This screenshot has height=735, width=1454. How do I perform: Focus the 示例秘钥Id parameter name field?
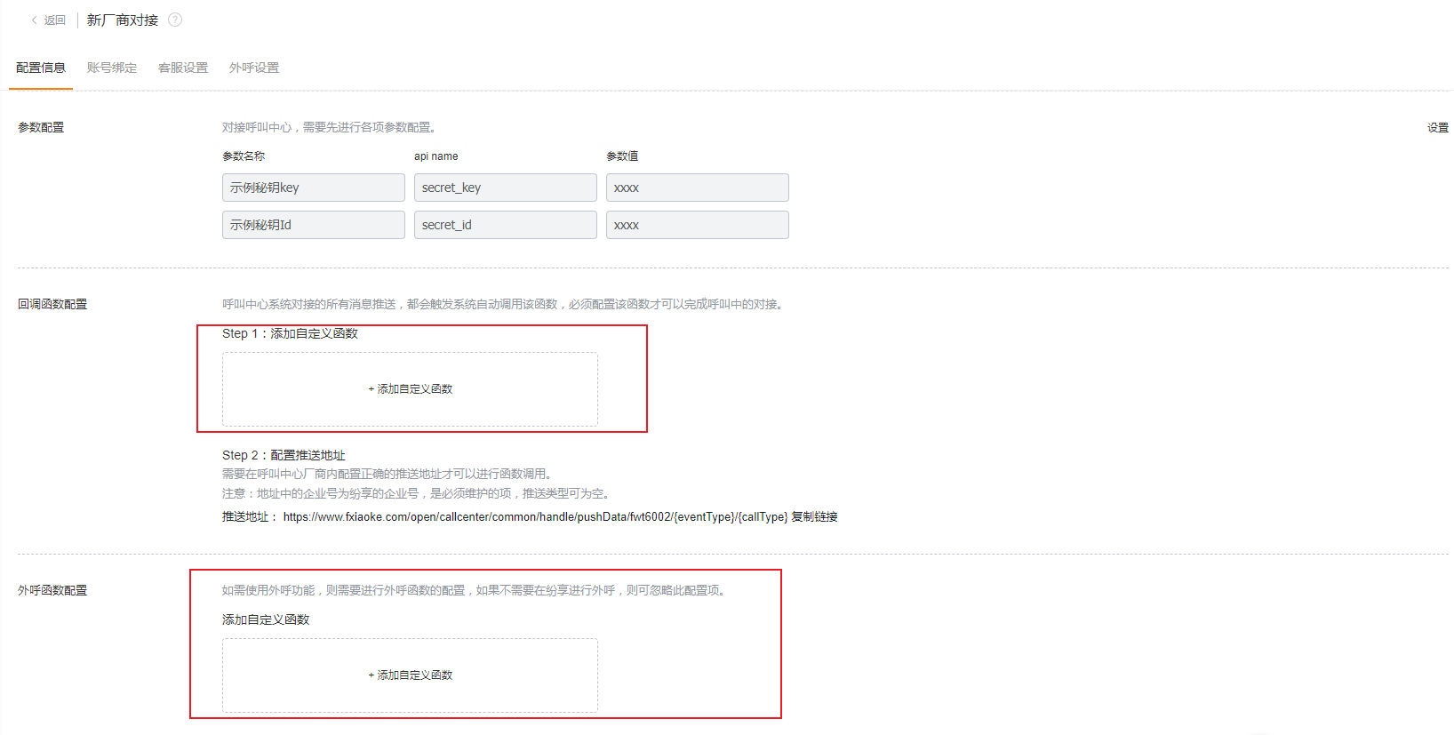(313, 225)
